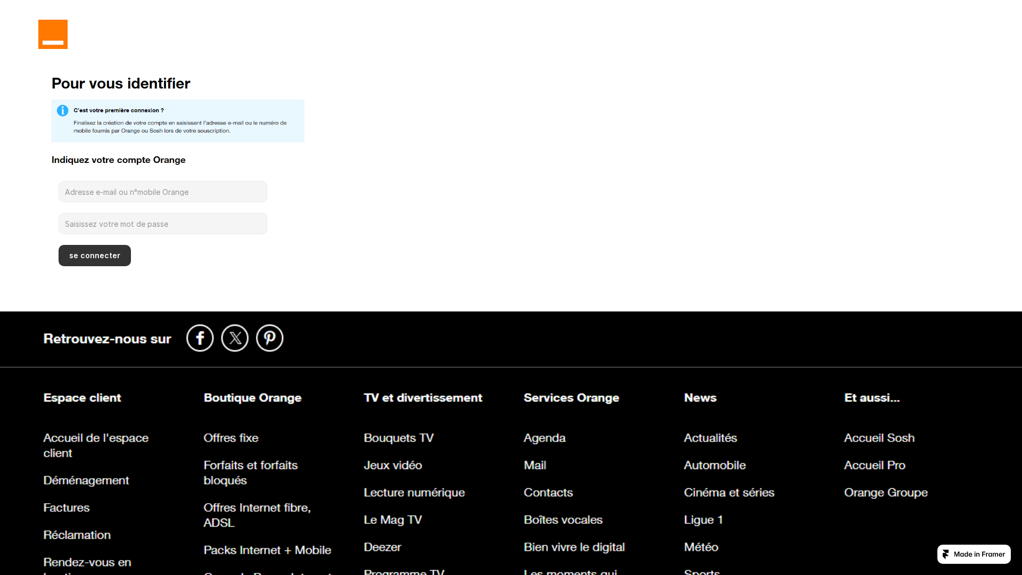Click the 'Espace client' footer heading
This screenshot has height=575, width=1022.
pyautogui.click(x=83, y=398)
